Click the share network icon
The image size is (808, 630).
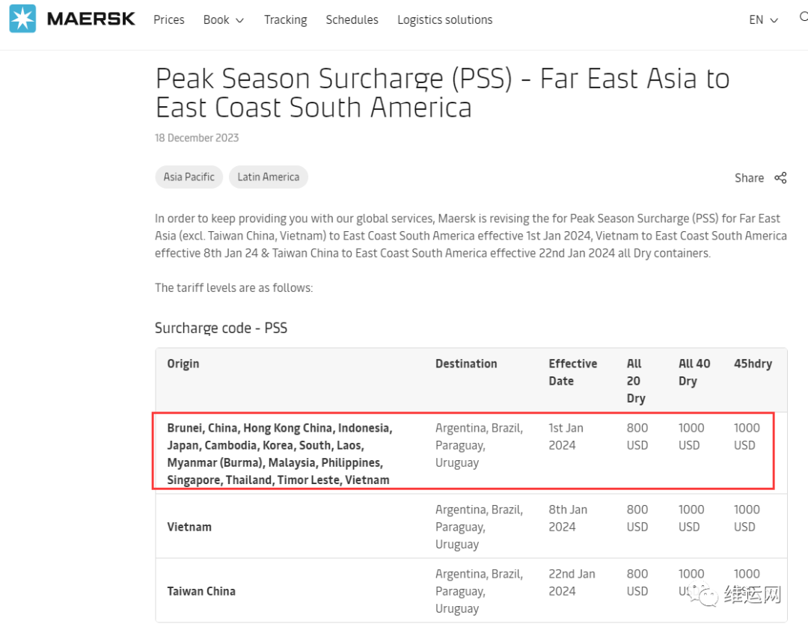[780, 178]
